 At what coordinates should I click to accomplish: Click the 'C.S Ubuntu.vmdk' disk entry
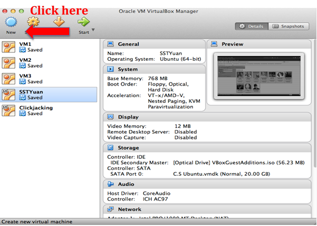click(222, 174)
